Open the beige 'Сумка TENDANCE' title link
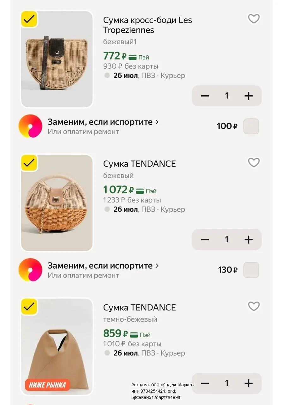The image size is (283, 405). click(139, 164)
